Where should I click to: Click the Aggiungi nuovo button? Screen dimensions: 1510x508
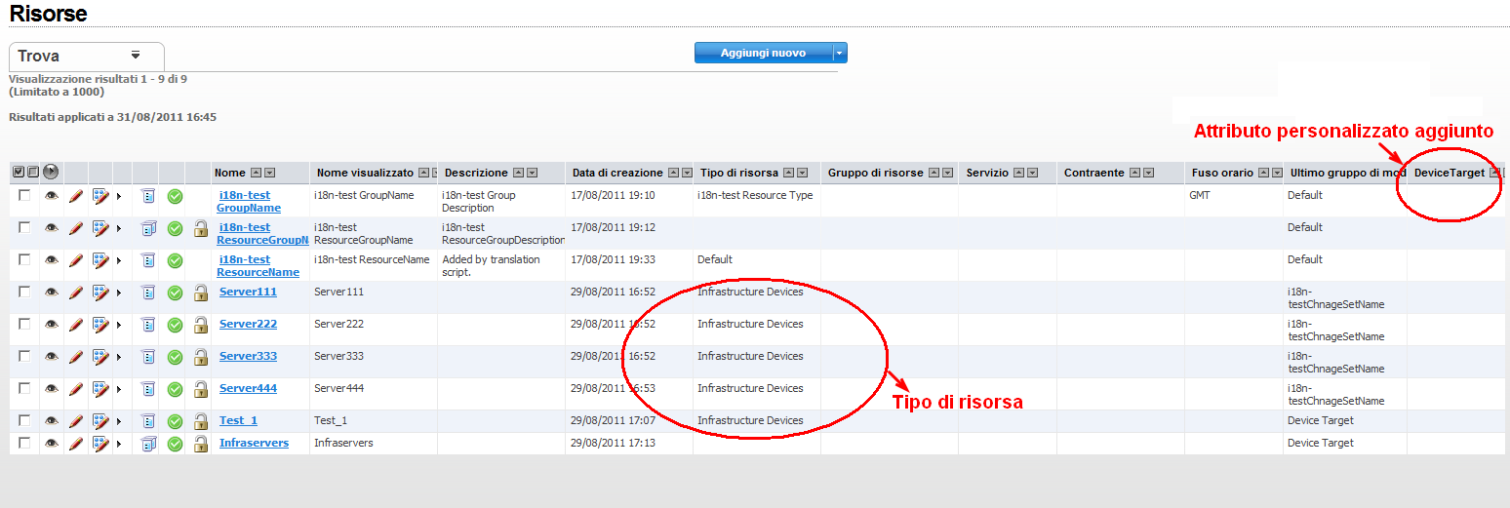pos(763,53)
